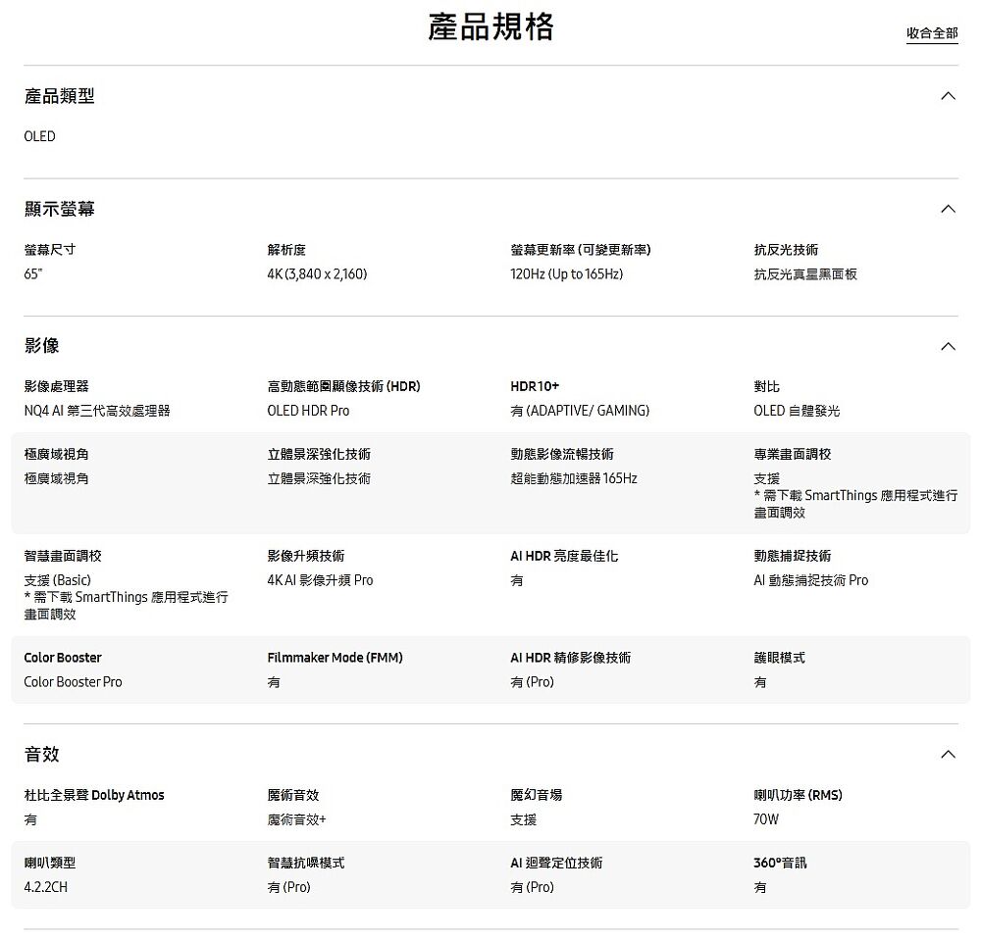Select the 4K AI 影像升頻 Pro value

(x=321, y=580)
